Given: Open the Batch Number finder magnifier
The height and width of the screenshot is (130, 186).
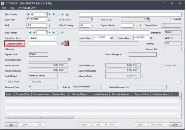Looking at the screenshot, I should tap(58, 14).
